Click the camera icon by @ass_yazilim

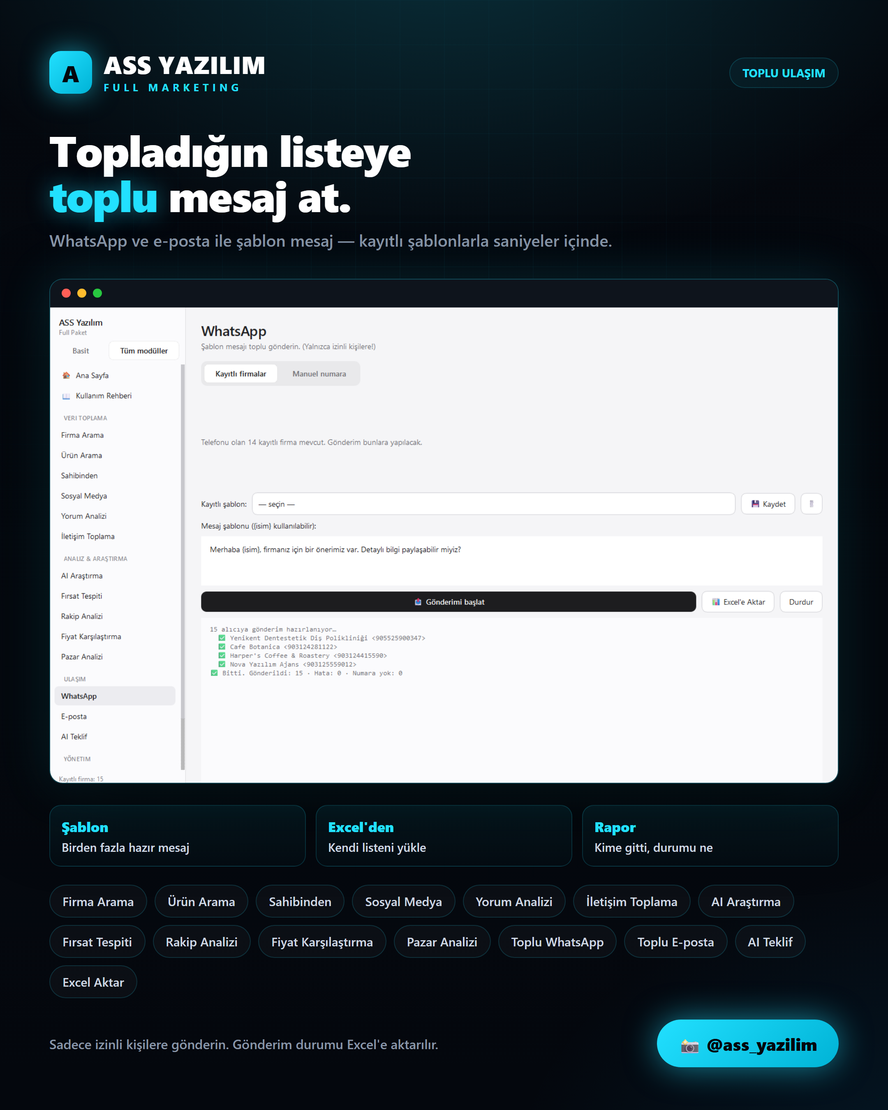coord(689,1045)
